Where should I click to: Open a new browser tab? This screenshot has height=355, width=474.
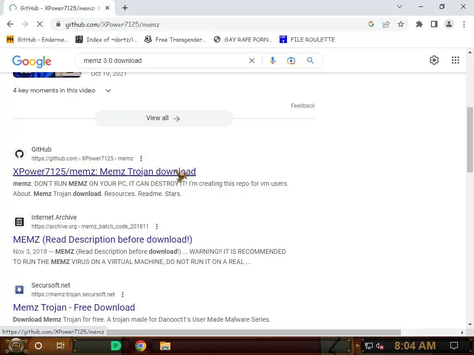coord(125,8)
